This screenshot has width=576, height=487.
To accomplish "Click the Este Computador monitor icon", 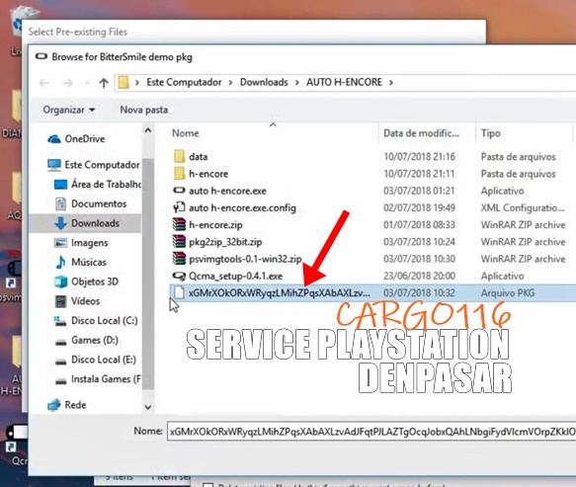I will pos(54,165).
